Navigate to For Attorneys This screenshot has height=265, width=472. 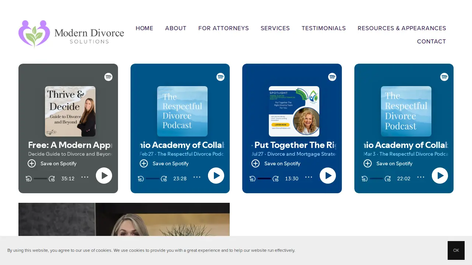223,28
